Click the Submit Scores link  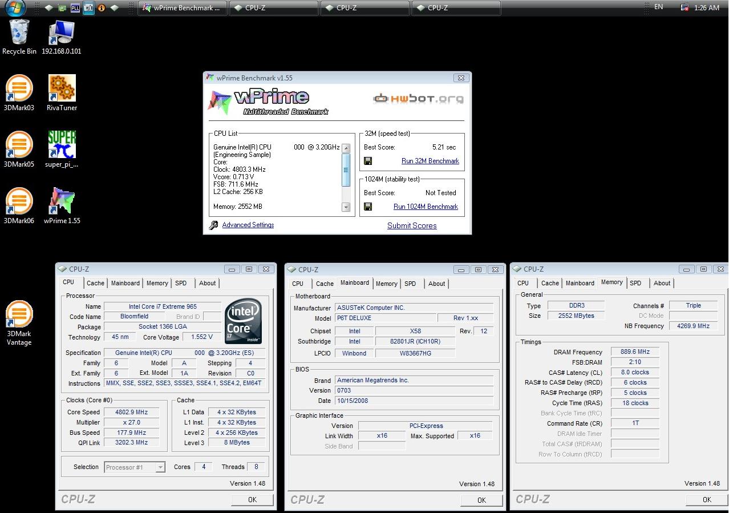pyautogui.click(x=412, y=225)
